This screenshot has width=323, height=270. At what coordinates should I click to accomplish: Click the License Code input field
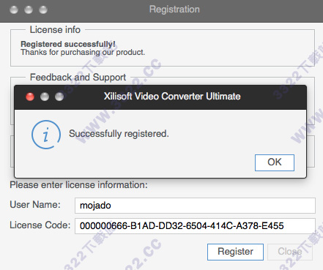point(195,226)
